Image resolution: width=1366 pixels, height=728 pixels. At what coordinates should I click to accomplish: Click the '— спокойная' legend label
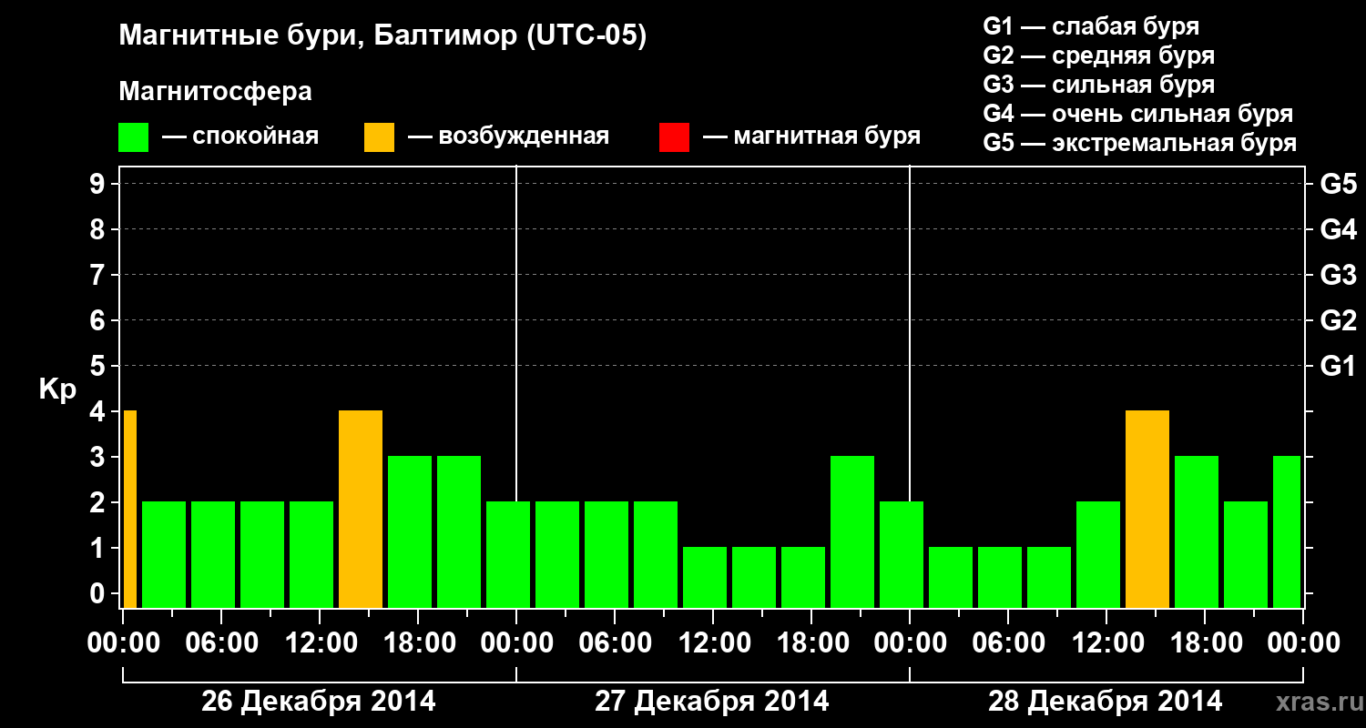pos(240,137)
